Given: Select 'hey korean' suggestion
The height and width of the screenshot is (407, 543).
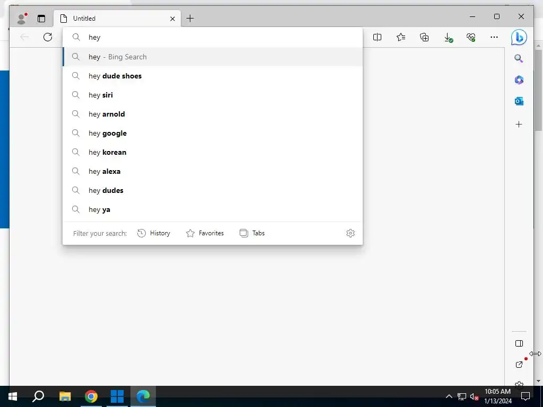Looking at the screenshot, I should [213, 152].
